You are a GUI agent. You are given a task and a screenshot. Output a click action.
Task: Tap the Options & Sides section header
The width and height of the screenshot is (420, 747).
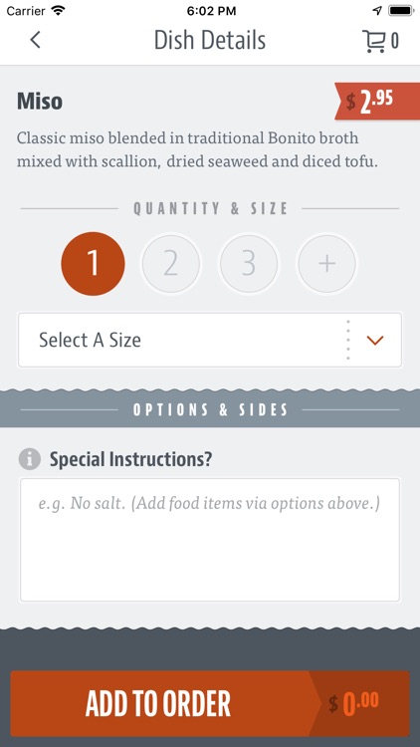pyautogui.click(x=210, y=409)
